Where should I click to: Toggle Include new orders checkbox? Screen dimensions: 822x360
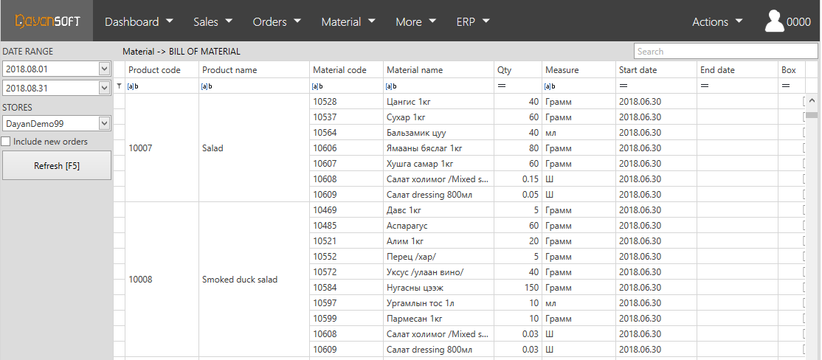[6, 142]
